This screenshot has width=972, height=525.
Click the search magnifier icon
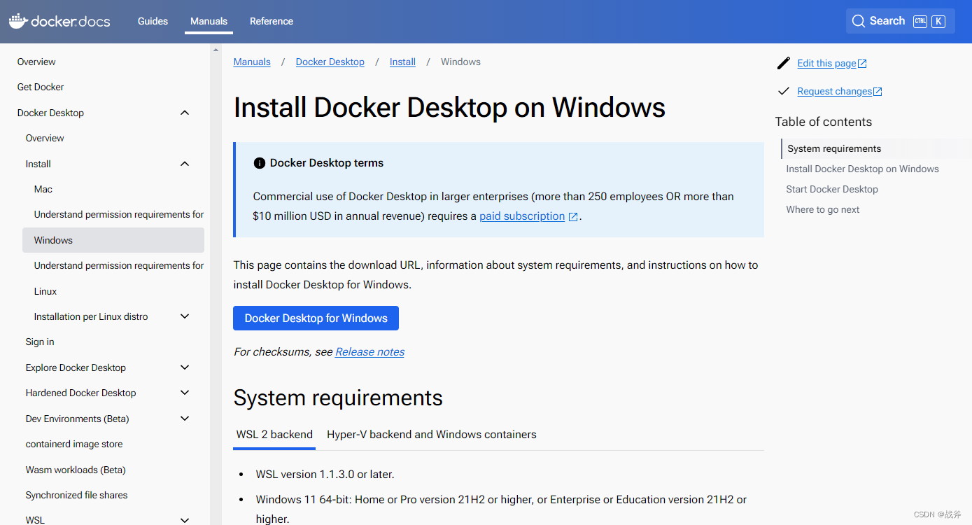858,21
